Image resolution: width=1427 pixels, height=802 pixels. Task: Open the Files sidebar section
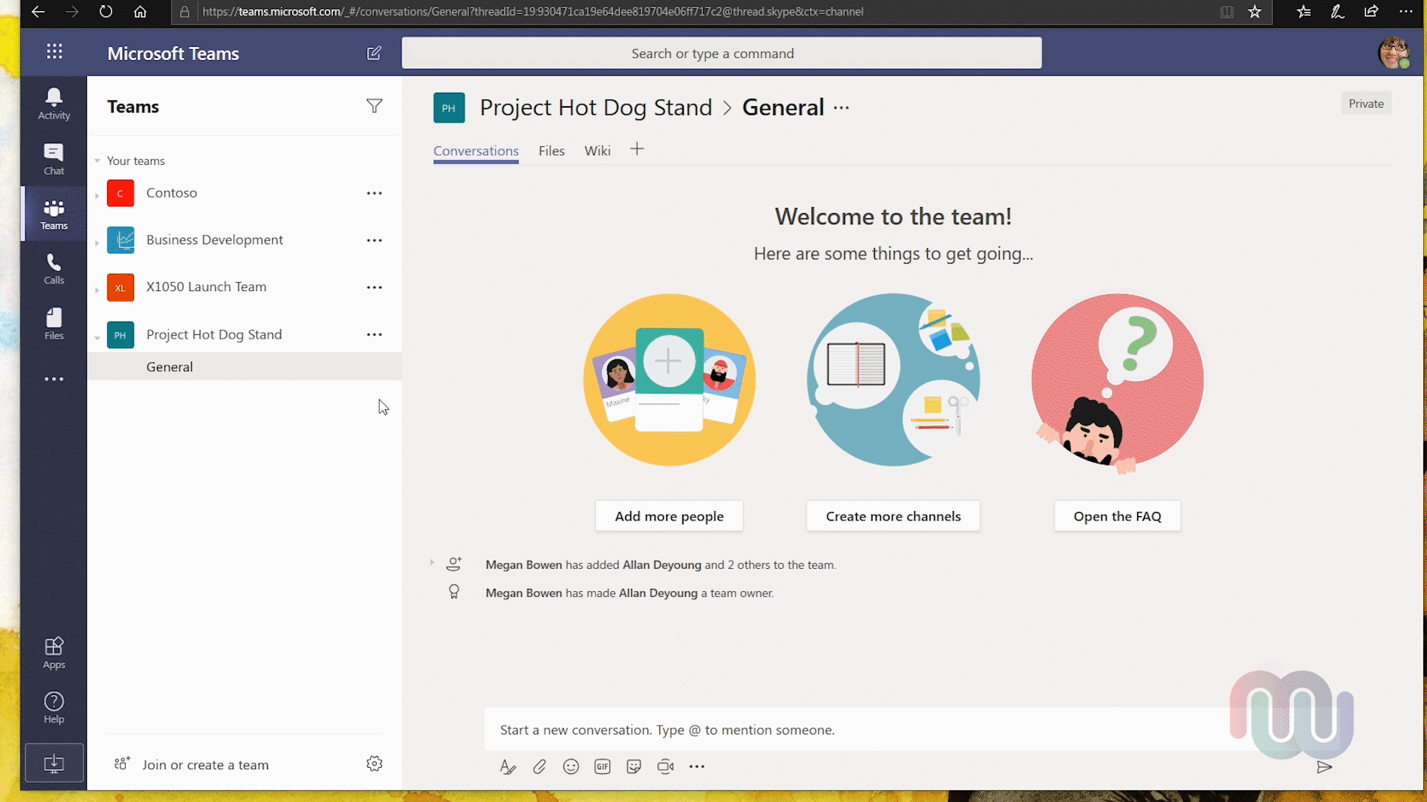pyautogui.click(x=54, y=324)
